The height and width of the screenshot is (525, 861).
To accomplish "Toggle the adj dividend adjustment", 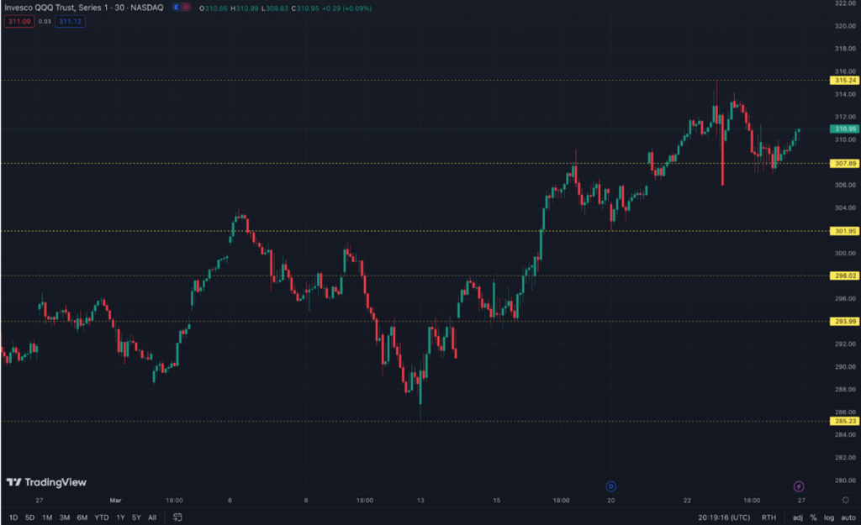I will (798, 517).
